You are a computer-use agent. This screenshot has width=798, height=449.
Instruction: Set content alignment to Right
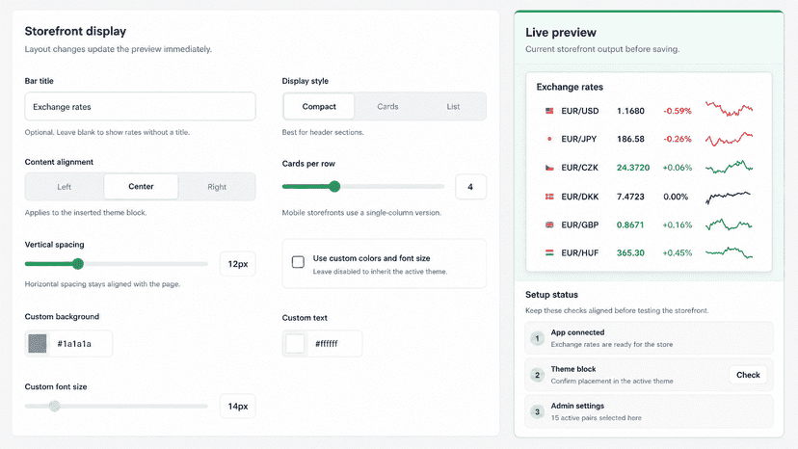[217, 187]
